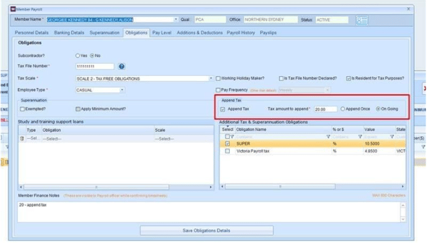Click the obligations grid horizontal scrollbar thumb

point(280,187)
